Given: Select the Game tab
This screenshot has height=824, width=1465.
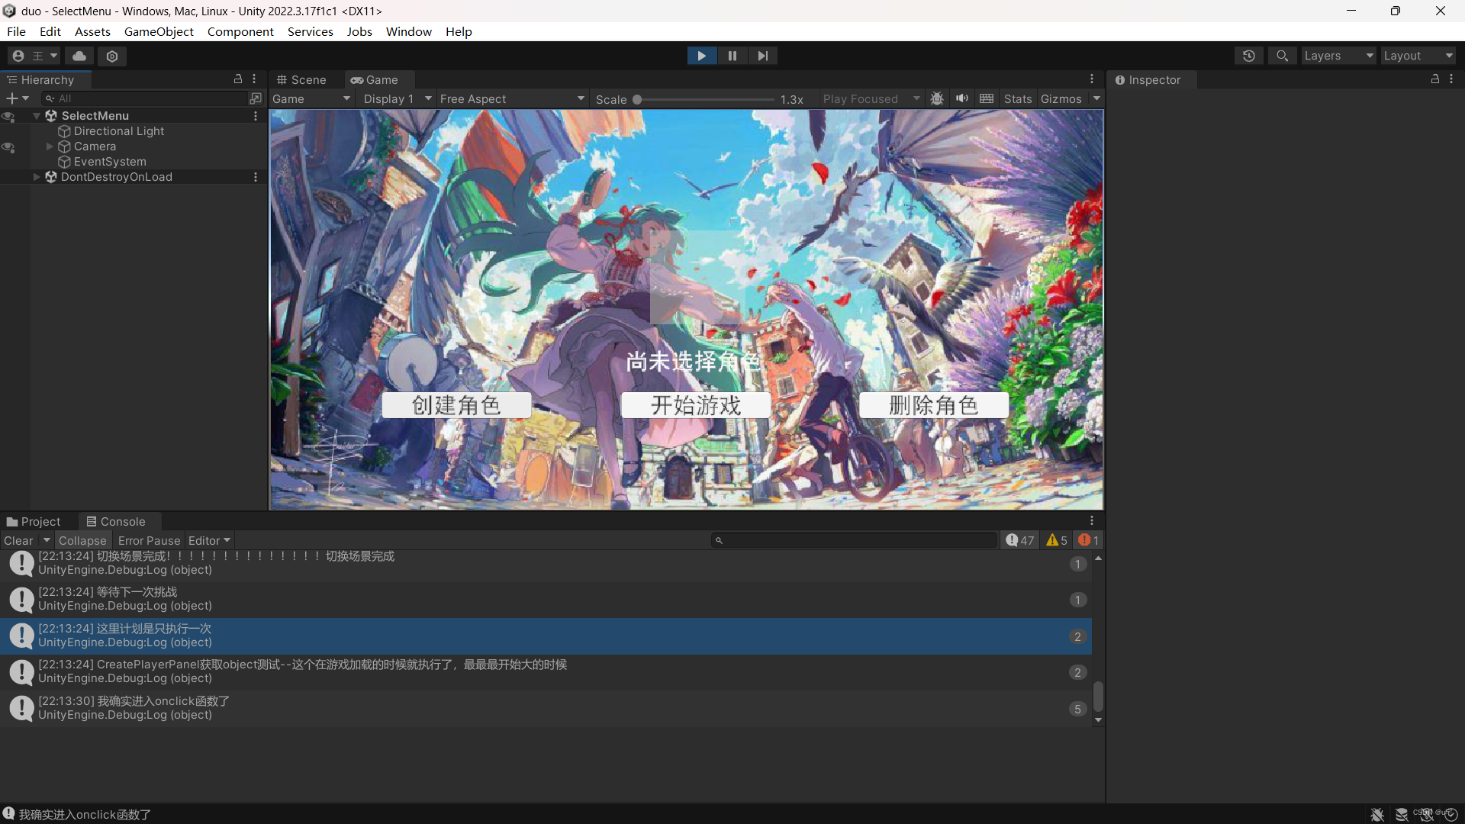Looking at the screenshot, I should coord(375,79).
